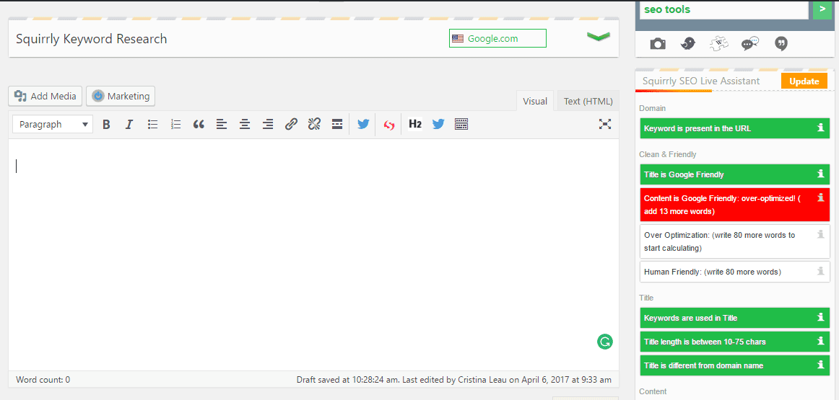Click Title length is between 10-75 chars
The width and height of the screenshot is (839, 400).
coord(705,342)
